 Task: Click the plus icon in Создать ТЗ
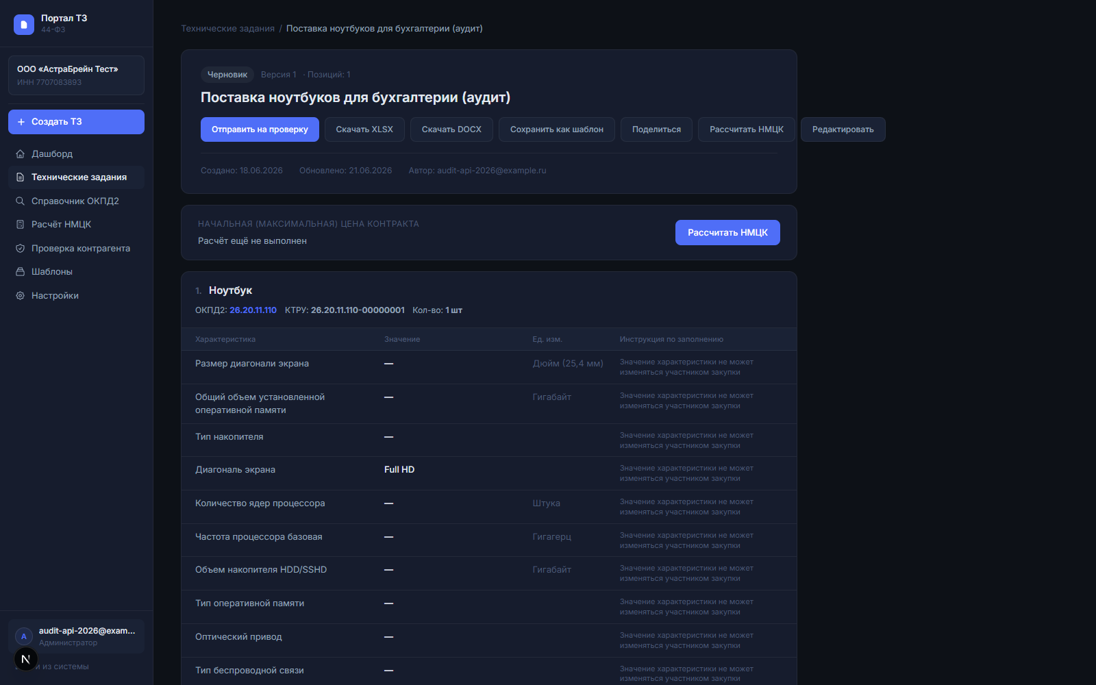click(21, 122)
